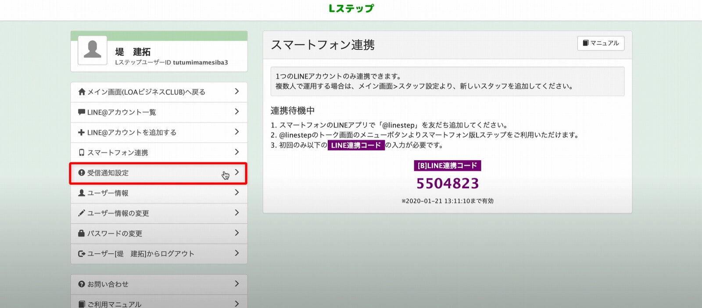Click the question mark icon beside お問い合わせ
The width and height of the screenshot is (702, 308).
point(82,284)
